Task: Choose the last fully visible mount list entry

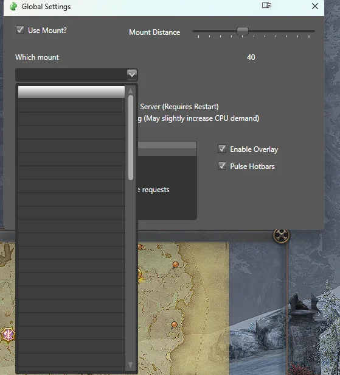Action: tap(71, 360)
